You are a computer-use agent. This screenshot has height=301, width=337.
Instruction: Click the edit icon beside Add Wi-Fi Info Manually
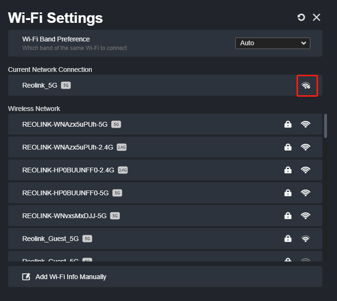coord(26,277)
